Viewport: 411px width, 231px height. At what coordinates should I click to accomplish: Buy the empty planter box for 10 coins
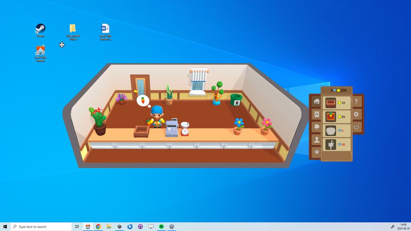pos(337,103)
